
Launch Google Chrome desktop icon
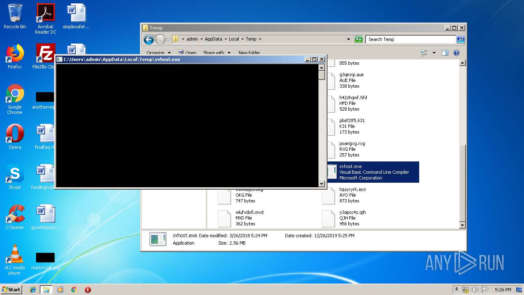(x=15, y=100)
